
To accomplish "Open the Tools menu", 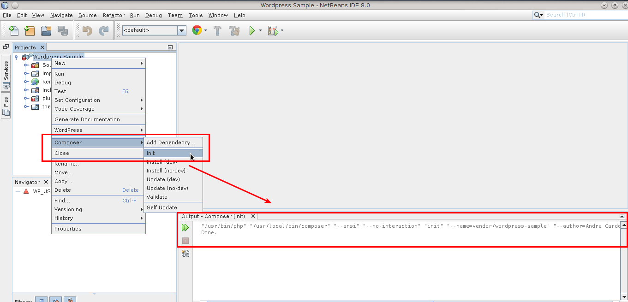I will coord(196,15).
